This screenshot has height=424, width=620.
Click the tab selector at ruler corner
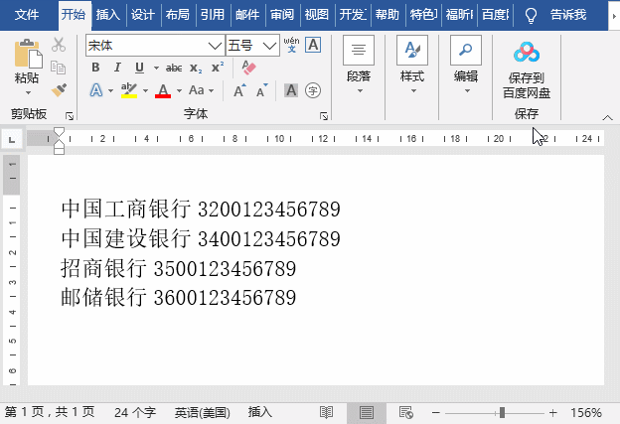click(x=12, y=139)
